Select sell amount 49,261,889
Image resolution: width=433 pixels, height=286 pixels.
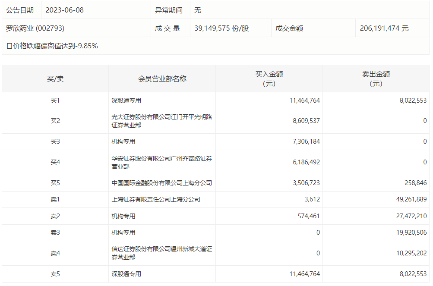coord(411,199)
